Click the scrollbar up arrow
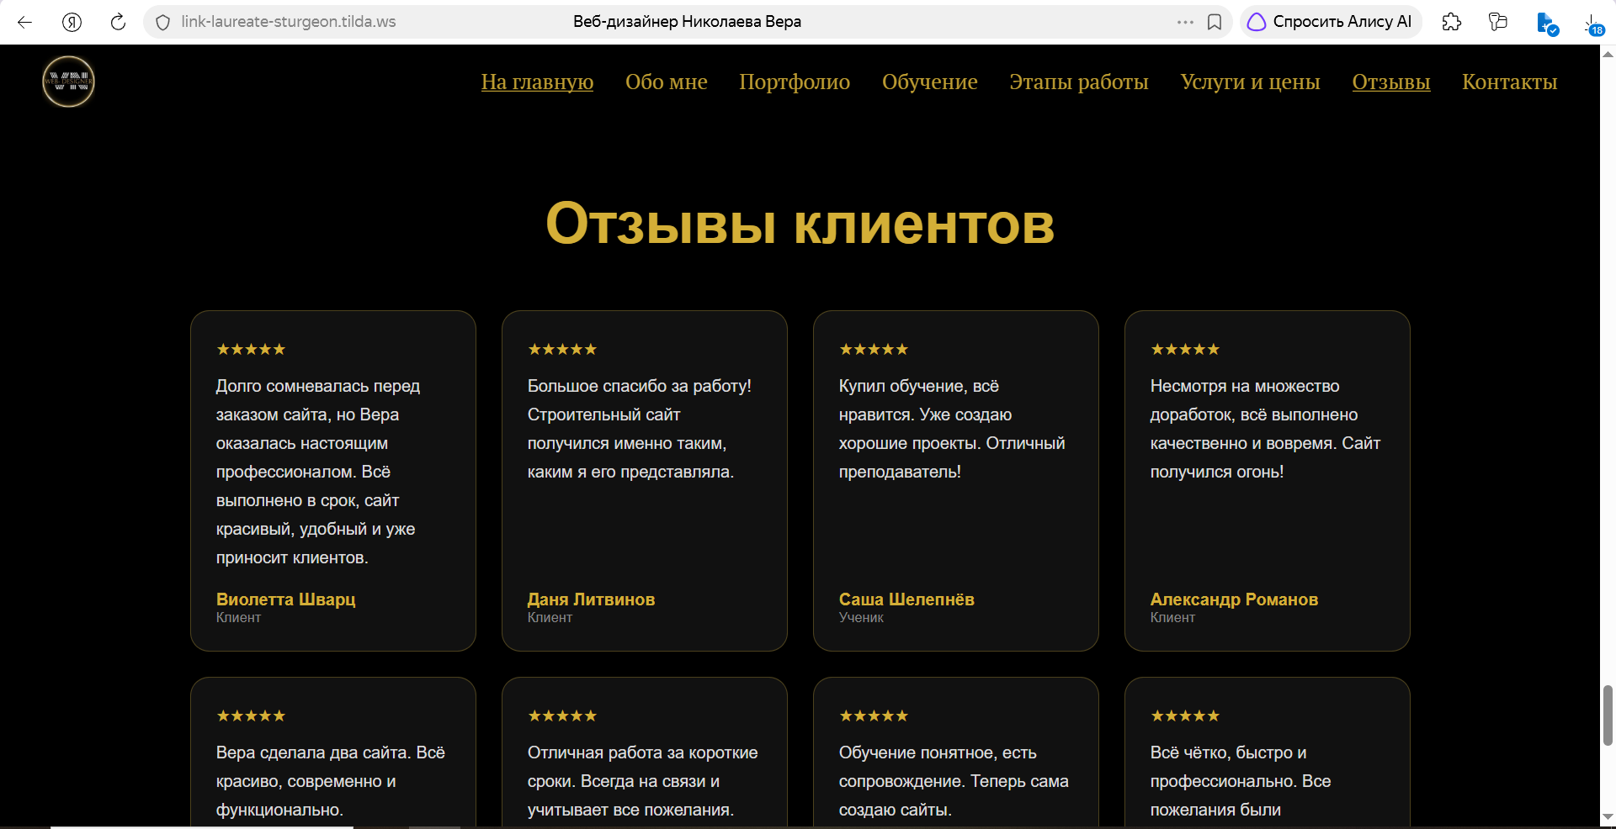 1608,54
